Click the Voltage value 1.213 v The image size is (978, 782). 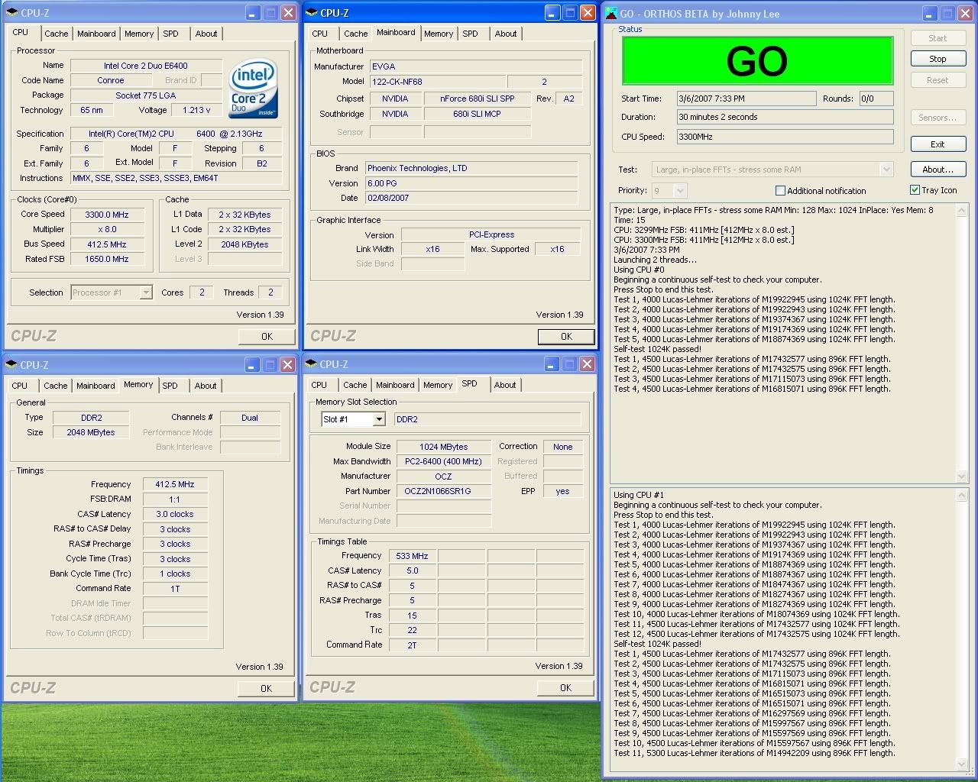click(x=196, y=110)
